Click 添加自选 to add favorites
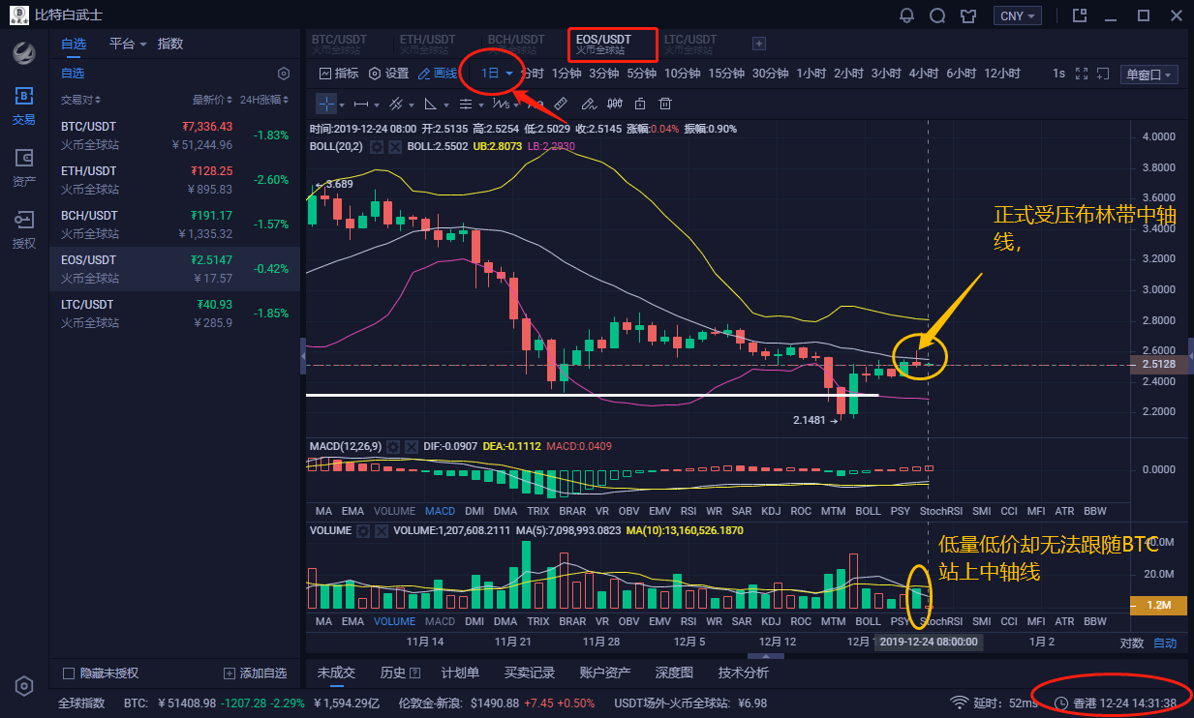Viewport: 1194px width, 718px height. (256, 673)
